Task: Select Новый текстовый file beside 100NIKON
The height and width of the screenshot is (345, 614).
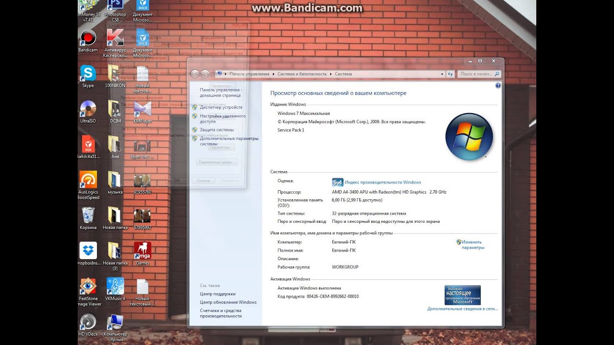Action: coord(142,79)
